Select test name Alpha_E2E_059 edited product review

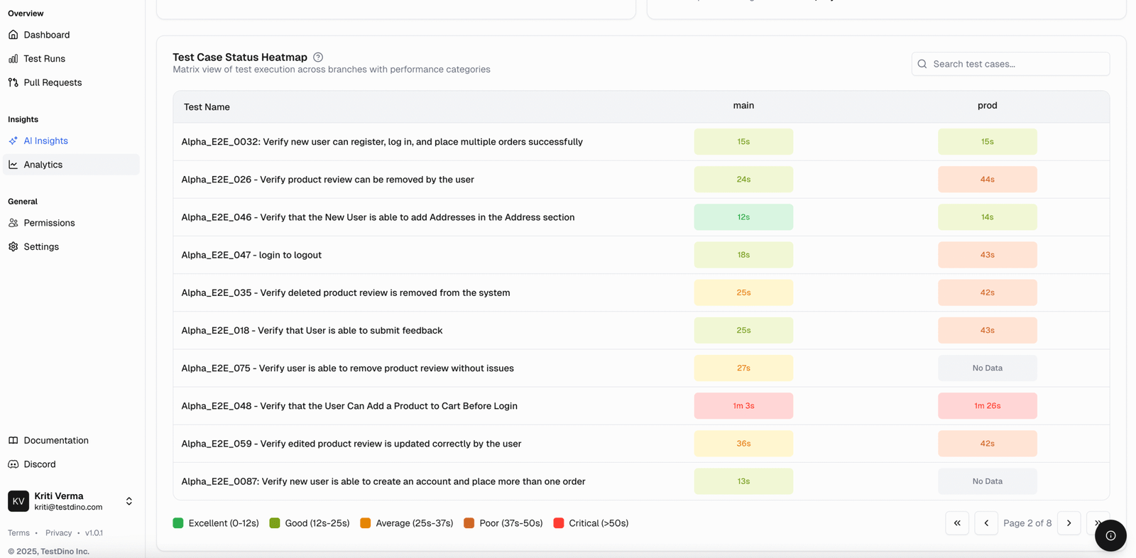point(351,444)
